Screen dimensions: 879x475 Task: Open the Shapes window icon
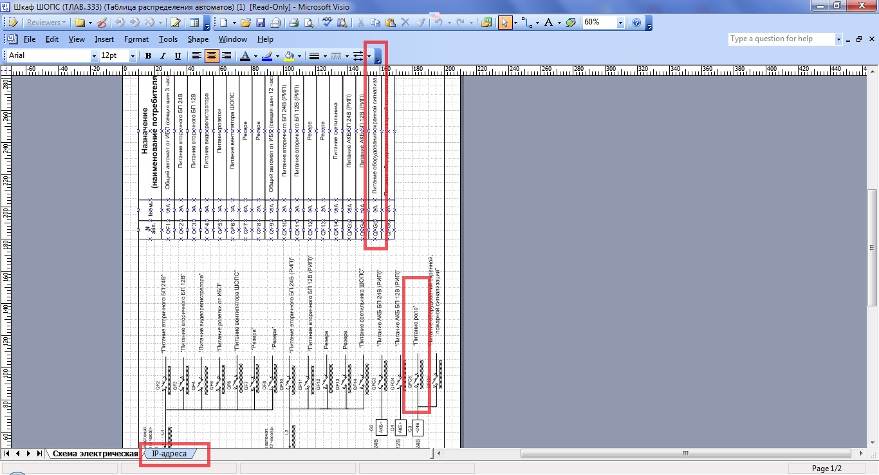486,23
